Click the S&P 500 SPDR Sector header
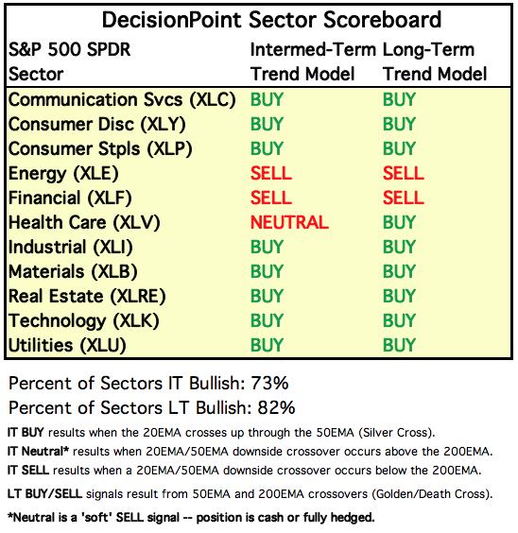The height and width of the screenshot is (533, 518). pyautogui.click(x=69, y=61)
